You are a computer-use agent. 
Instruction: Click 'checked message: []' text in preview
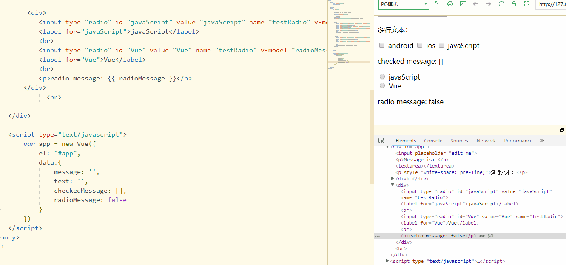click(x=410, y=61)
